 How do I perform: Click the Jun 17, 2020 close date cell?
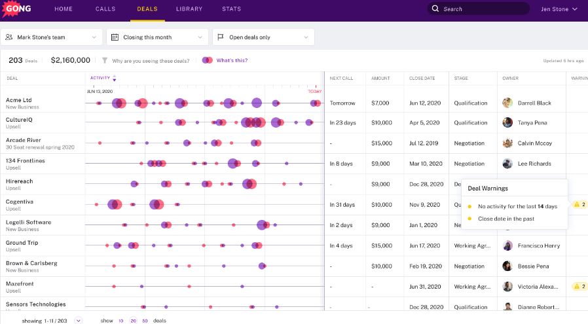424,245
